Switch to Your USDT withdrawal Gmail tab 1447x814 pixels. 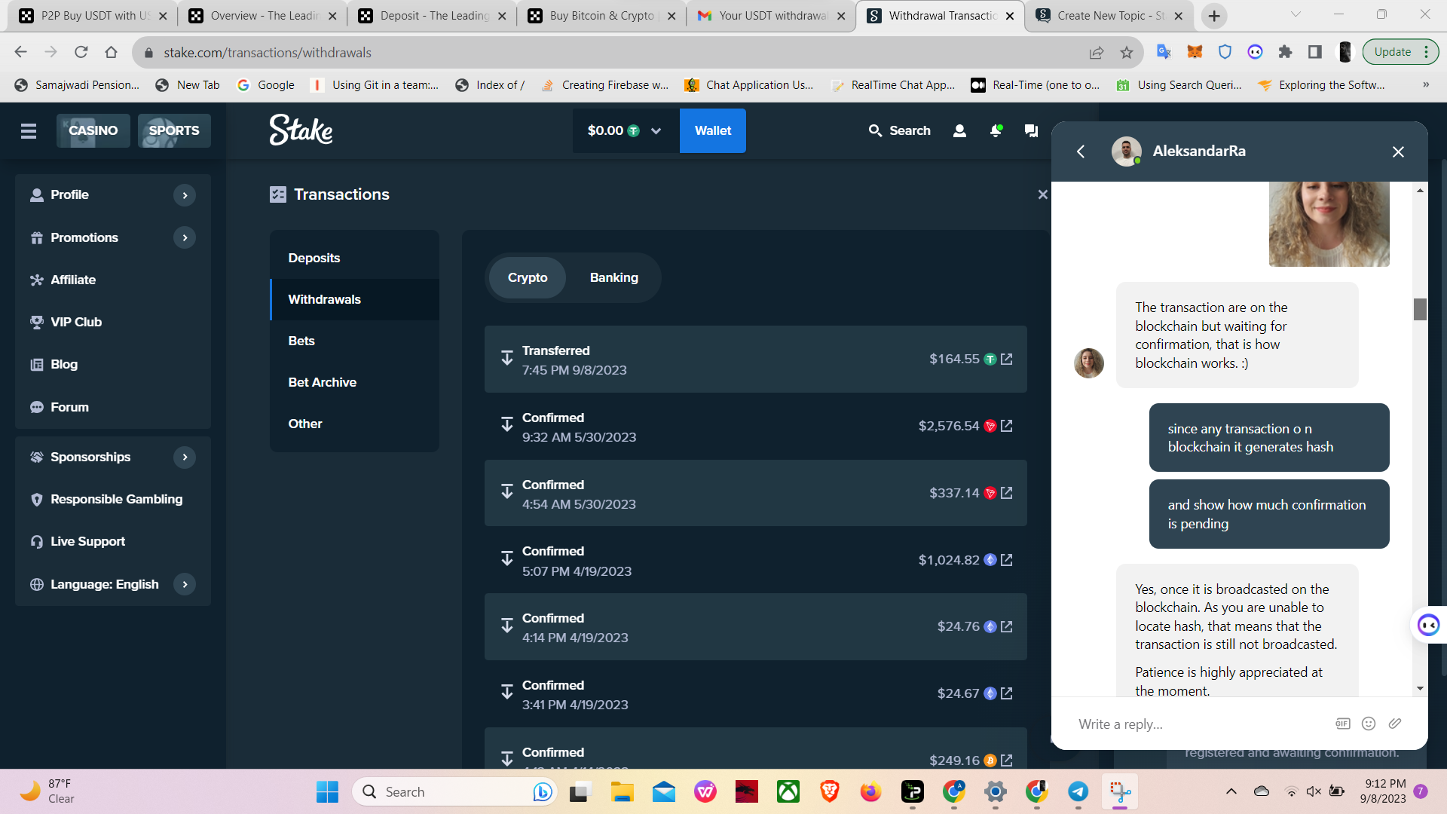point(770,16)
